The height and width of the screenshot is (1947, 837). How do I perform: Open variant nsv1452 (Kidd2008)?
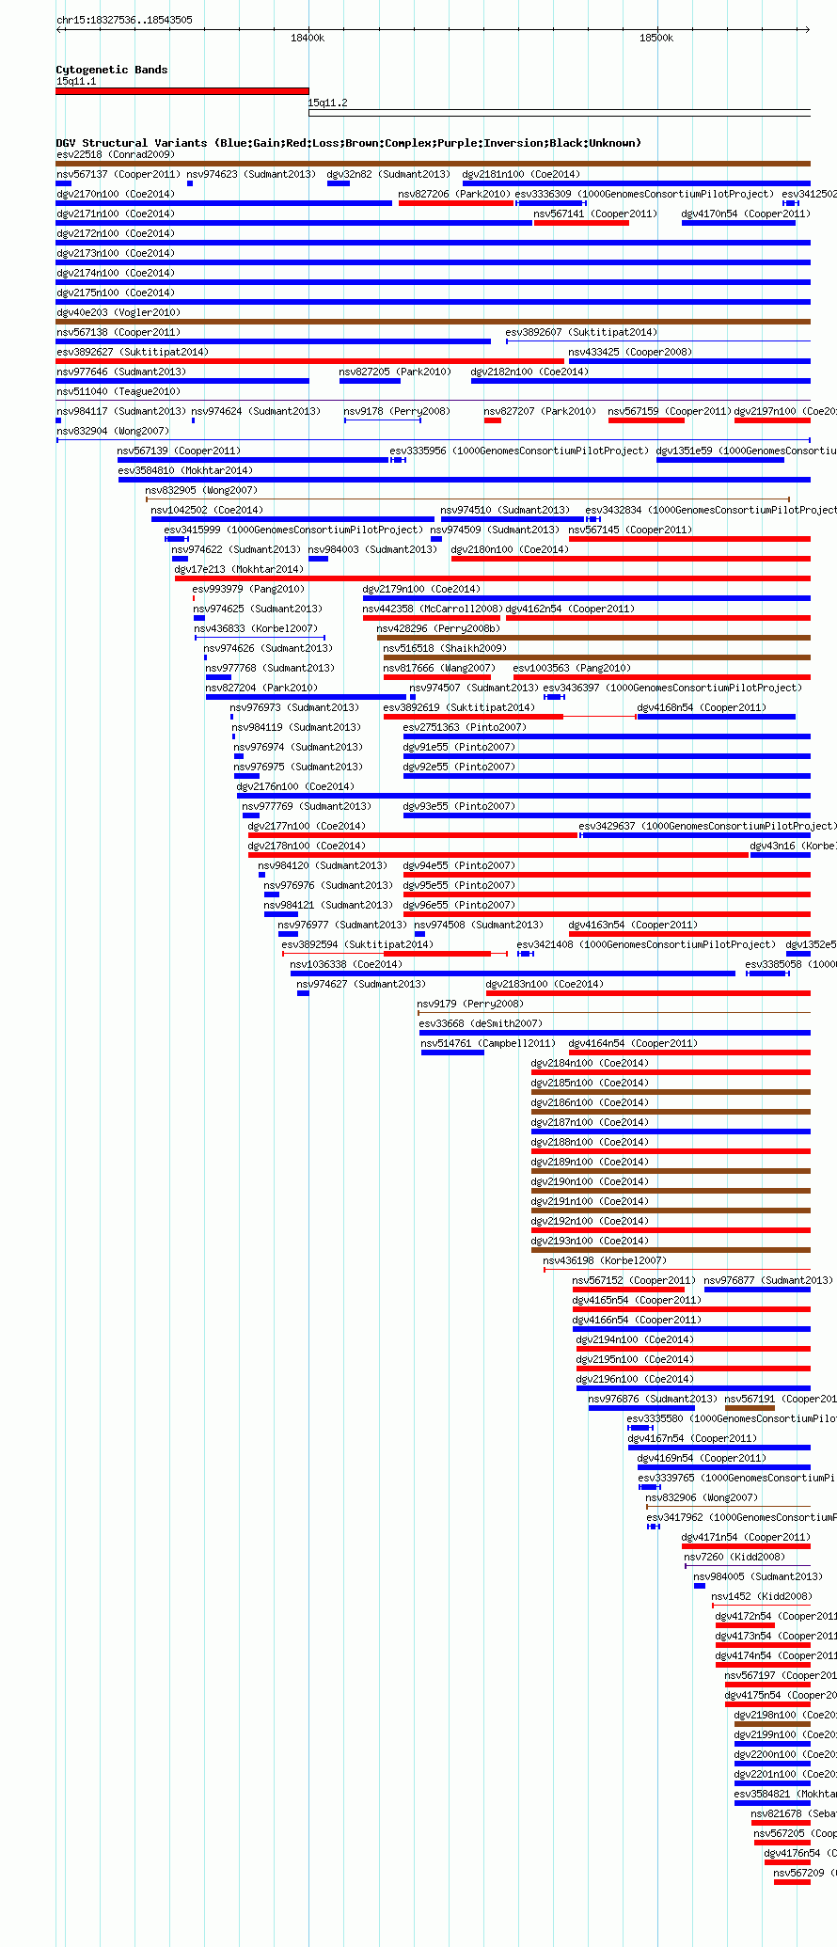(763, 1596)
